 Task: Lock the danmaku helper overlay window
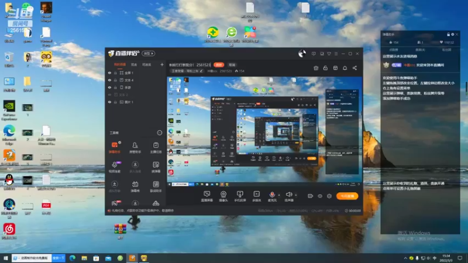[448, 34]
